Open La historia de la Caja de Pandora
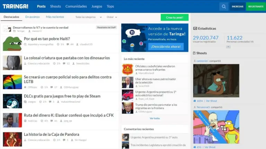This screenshot has height=149, width=266. (x=52, y=134)
